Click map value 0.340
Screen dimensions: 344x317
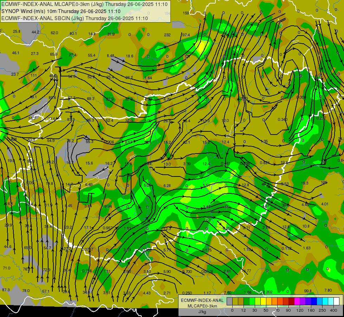click(x=283, y=119)
